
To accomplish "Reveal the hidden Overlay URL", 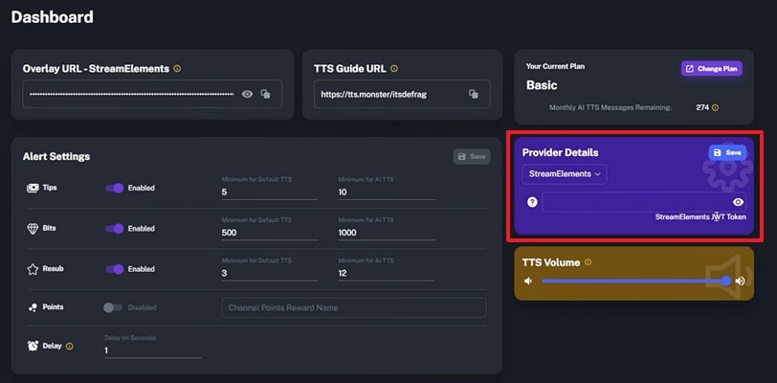I will coord(247,94).
